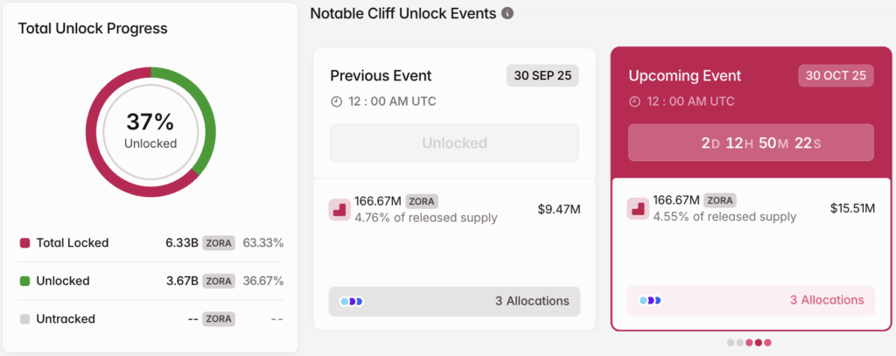The image size is (896, 356).
Task: Click the disabled Unlocked button
Action: point(454,143)
